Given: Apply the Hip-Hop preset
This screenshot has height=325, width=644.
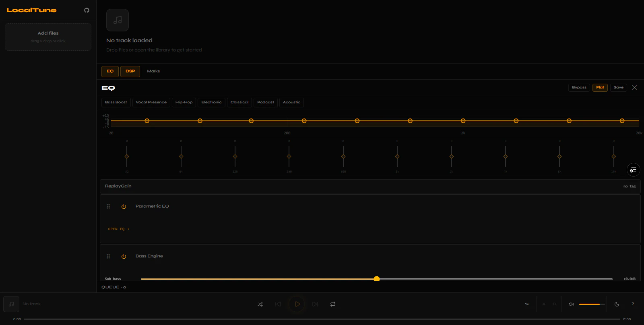Looking at the screenshot, I should 184,102.
